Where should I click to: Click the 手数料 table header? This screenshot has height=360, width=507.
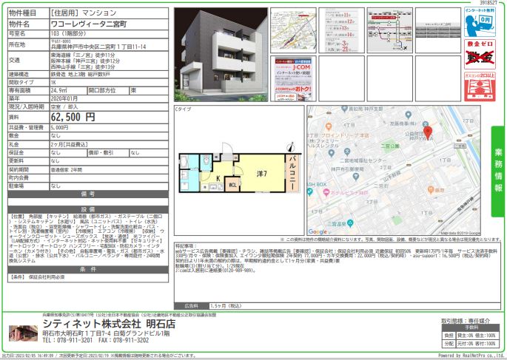(471, 327)
